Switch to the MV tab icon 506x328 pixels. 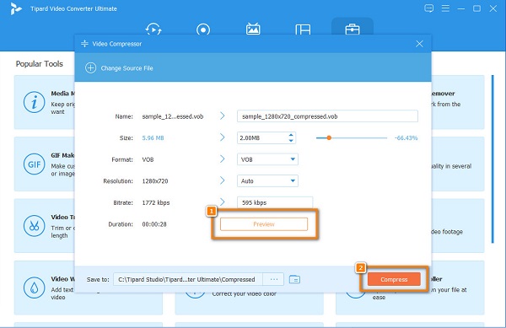coord(253,29)
